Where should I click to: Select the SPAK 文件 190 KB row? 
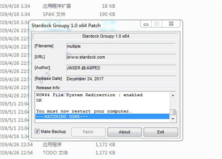(58, 14)
